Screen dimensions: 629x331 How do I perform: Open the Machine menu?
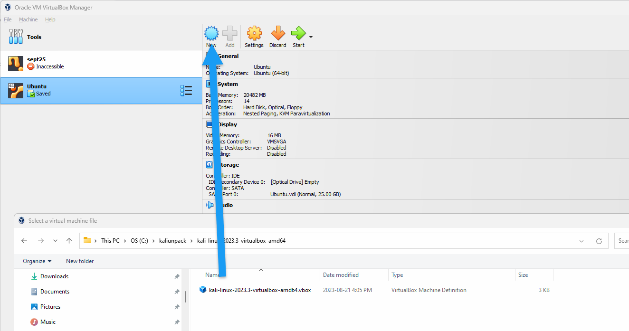pyautogui.click(x=29, y=19)
